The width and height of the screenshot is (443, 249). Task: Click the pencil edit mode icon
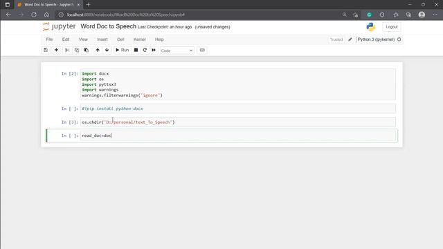(x=350, y=39)
